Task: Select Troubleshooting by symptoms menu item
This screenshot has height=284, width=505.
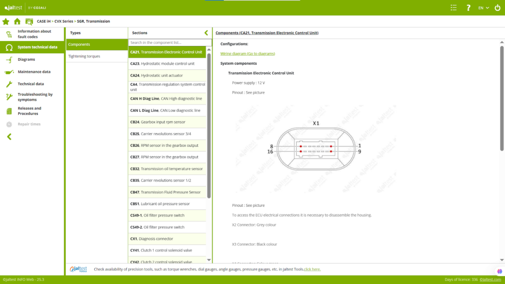Action: 35,97
